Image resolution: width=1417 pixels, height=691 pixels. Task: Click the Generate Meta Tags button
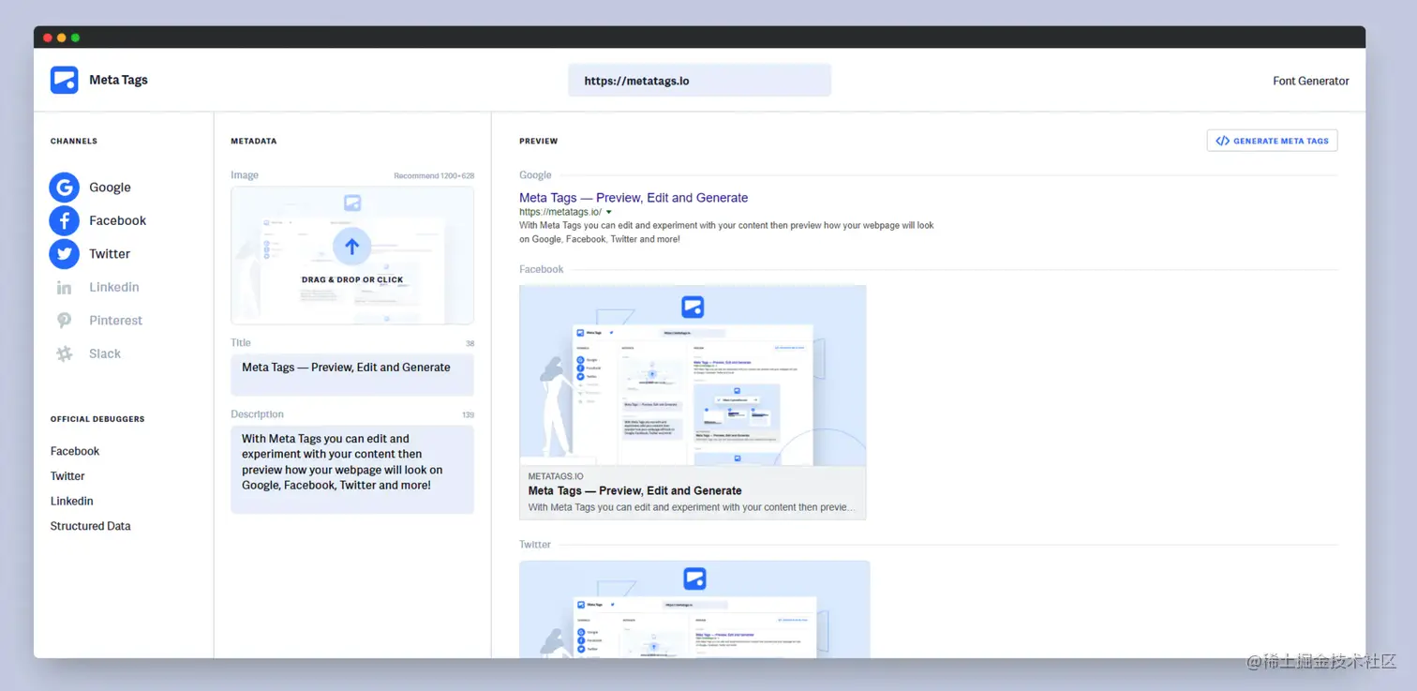(x=1272, y=141)
